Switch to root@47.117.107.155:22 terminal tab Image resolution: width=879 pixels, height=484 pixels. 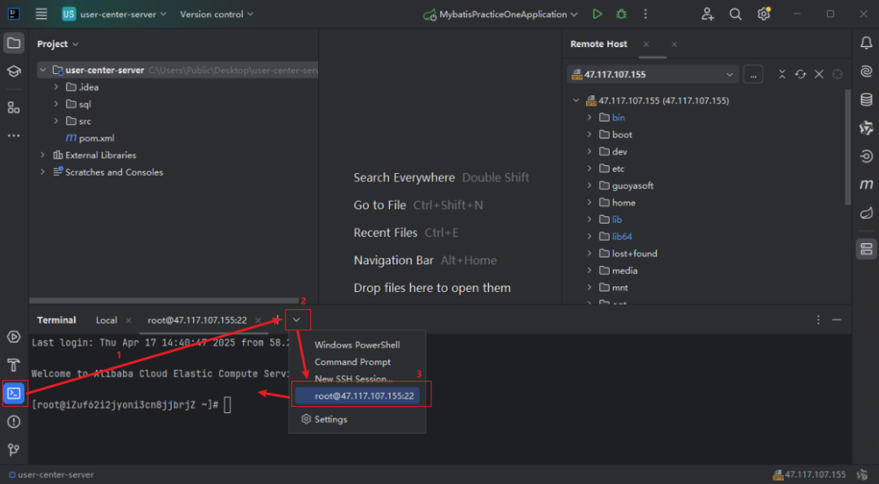tap(197, 320)
